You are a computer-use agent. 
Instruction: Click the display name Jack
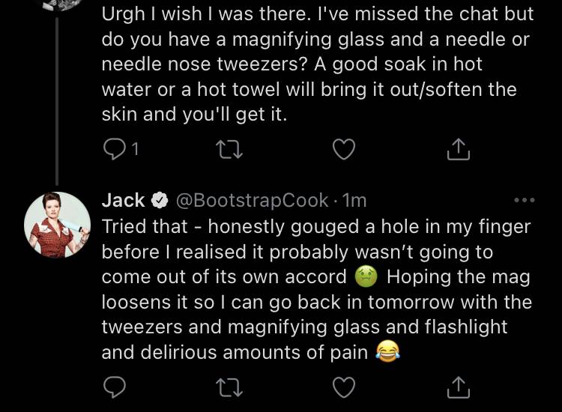click(123, 200)
